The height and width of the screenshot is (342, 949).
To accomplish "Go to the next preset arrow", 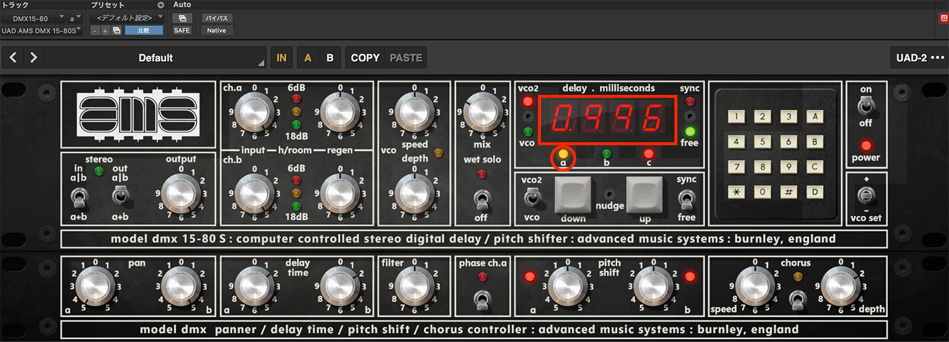I will (34, 57).
